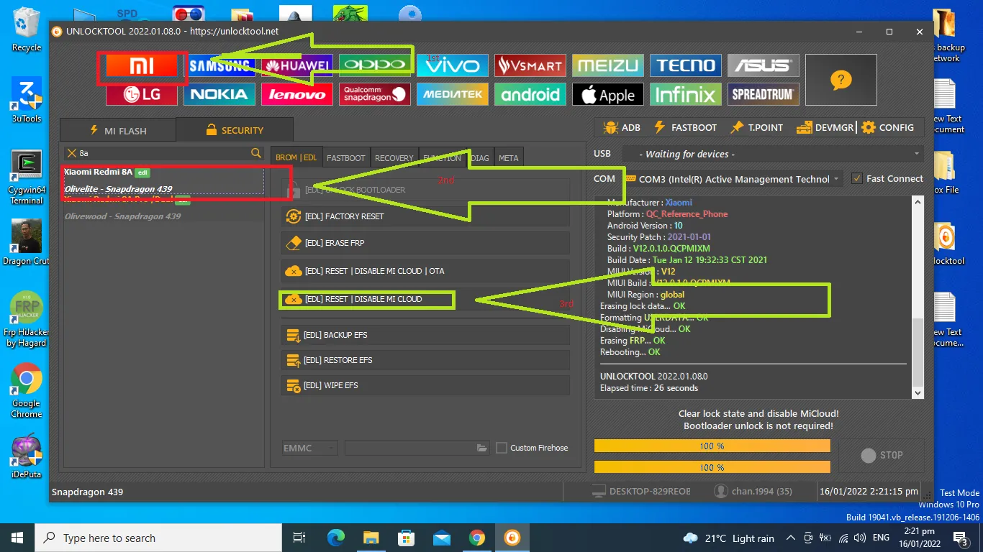Open the ADB toolbar button
The height and width of the screenshot is (552, 983).
coord(622,127)
